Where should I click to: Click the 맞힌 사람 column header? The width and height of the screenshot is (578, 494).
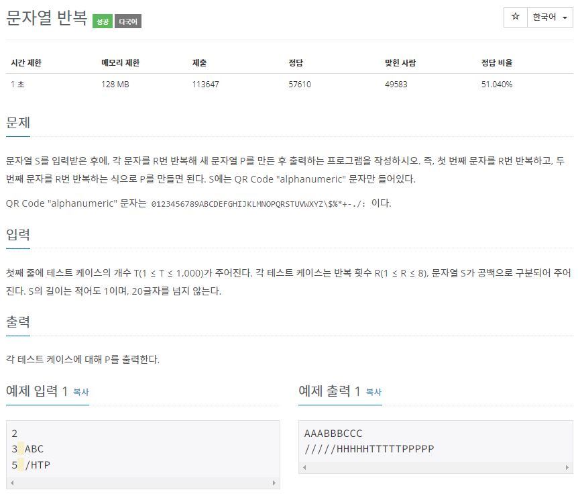click(400, 62)
